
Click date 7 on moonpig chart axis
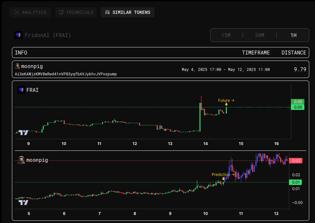[x=99, y=214]
